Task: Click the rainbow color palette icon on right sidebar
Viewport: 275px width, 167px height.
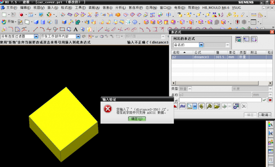Action: pyautogui.click(x=270, y=124)
